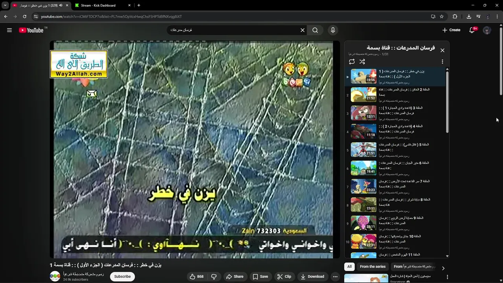
Task: Play playlist episode 4 (11:18) thumbnail
Action: (x=363, y=131)
